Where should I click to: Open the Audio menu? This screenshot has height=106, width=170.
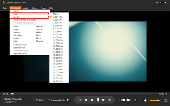[26, 8]
